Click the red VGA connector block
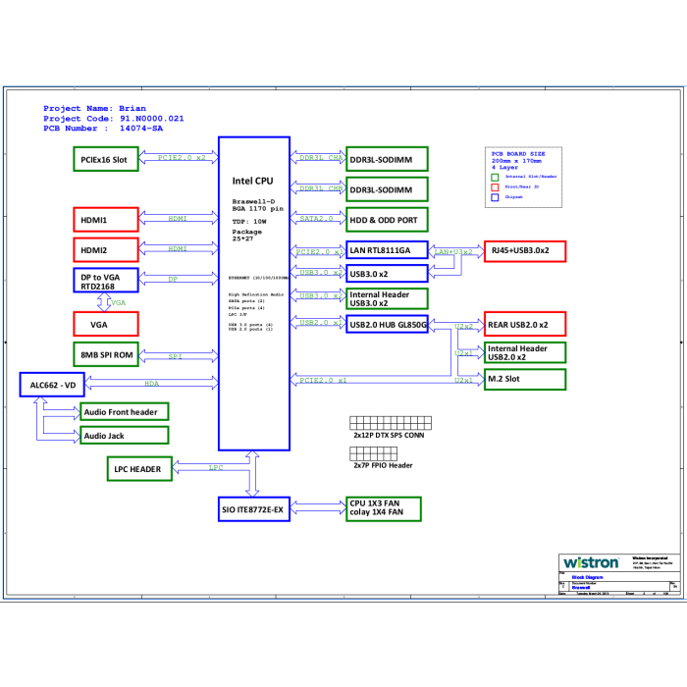The width and height of the screenshot is (687, 687). [x=106, y=324]
